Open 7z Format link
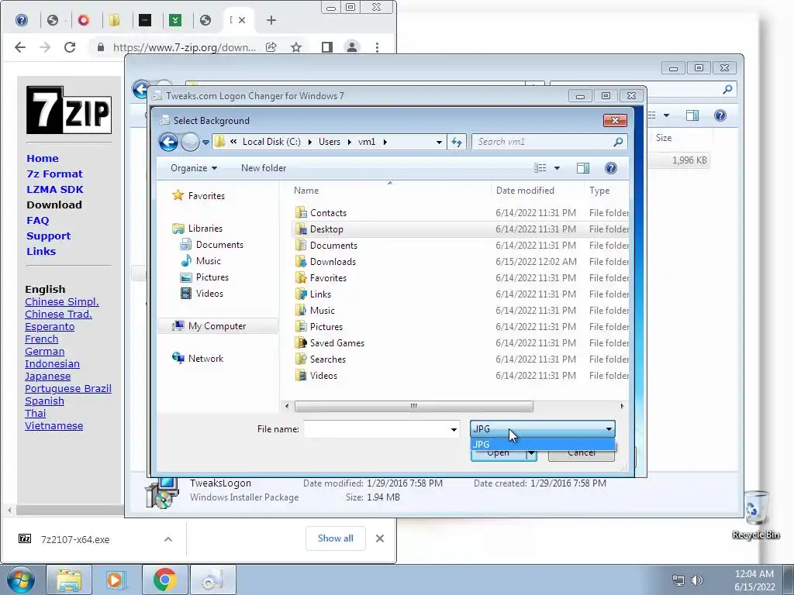794x595 pixels. 55,174
